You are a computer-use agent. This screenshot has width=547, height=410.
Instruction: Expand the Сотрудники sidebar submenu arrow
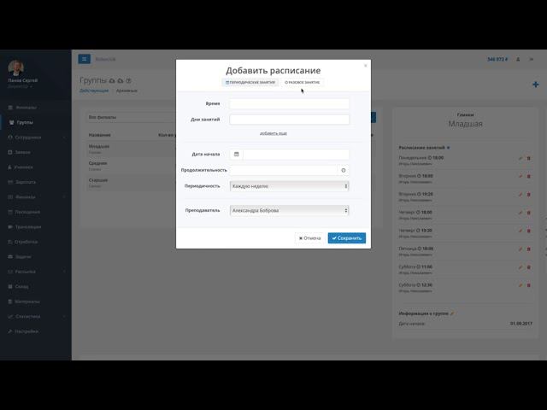[64, 138]
